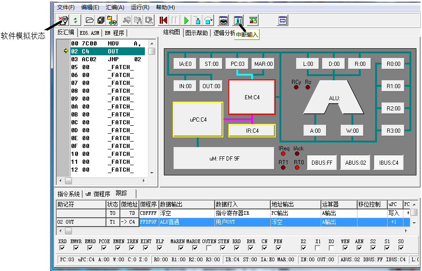The height and width of the screenshot is (271, 422).
Task: Click the cut scissors toolbar icon
Action: click(126, 20)
